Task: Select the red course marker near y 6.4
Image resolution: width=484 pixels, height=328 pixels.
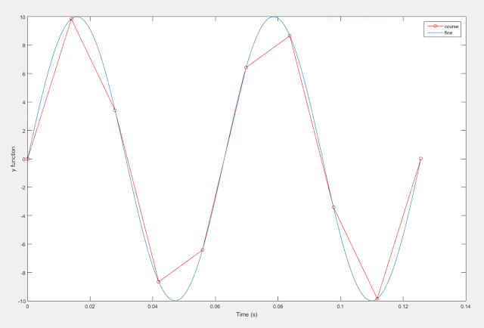Action: 246,67
